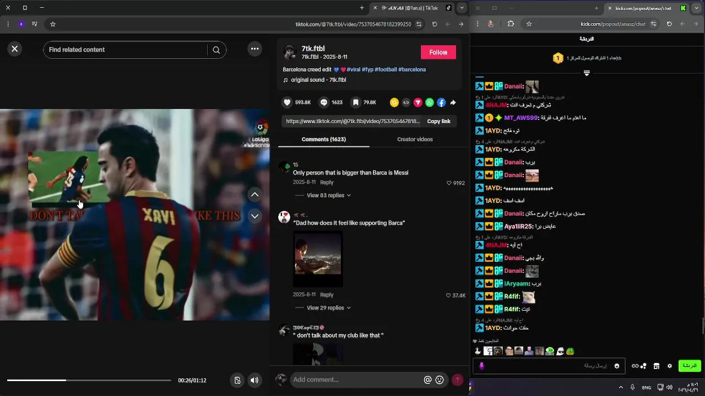Click the Kick channel points icon
This screenshot has width=705, height=396.
click(x=639, y=366)
